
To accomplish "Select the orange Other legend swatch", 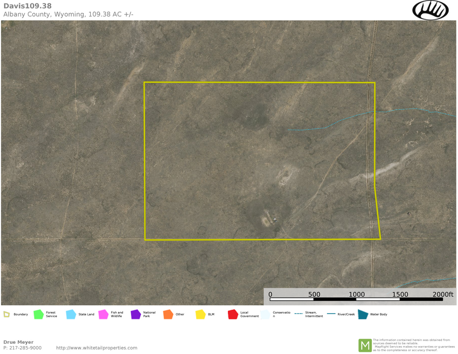I will (x=168, y=314).
